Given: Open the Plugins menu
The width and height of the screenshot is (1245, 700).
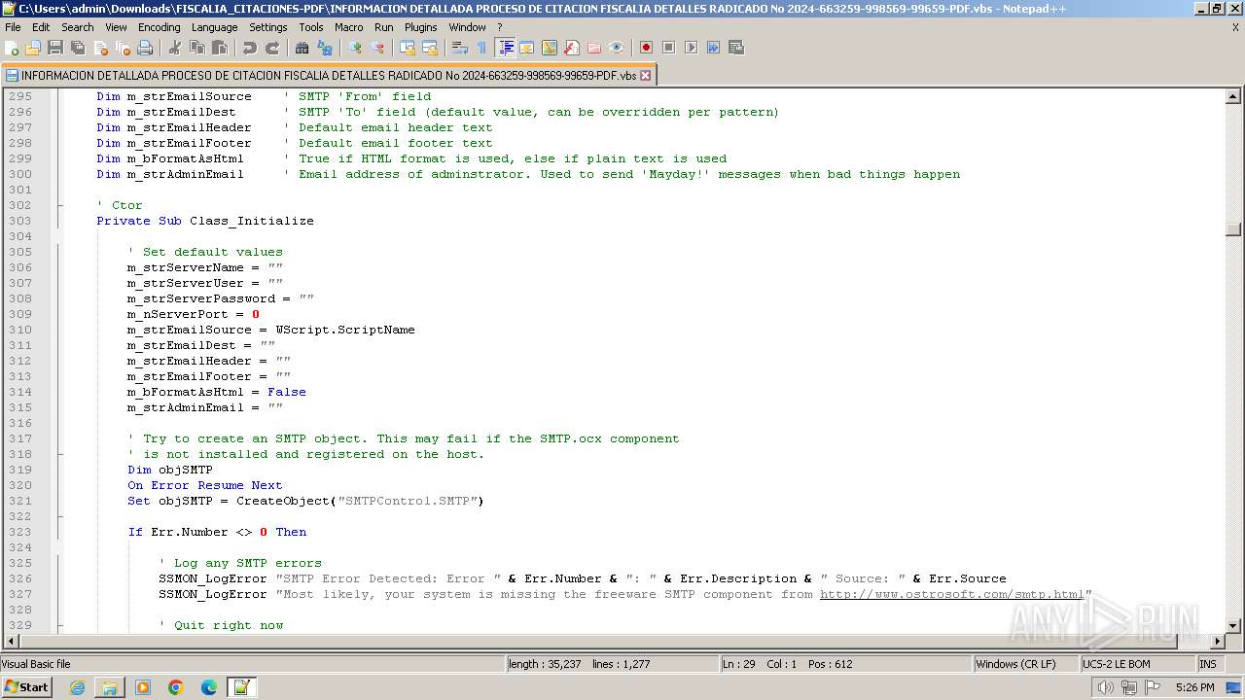Looking at the screenshot, I should coord(421,27).
